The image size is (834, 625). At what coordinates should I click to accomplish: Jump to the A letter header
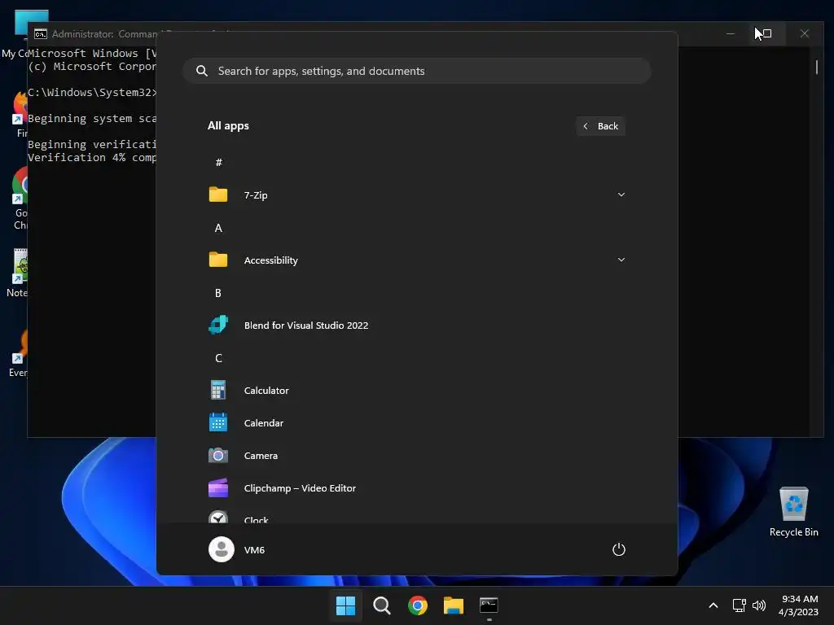[218, 228]
